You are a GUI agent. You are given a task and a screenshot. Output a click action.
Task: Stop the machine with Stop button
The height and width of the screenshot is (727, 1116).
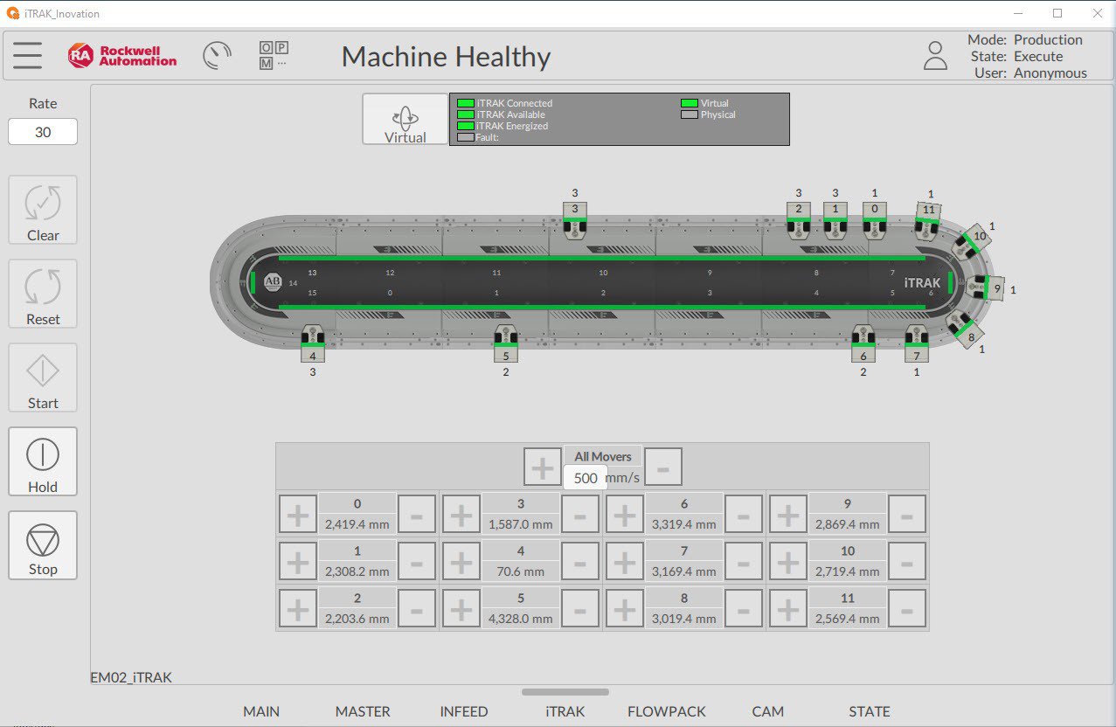[43, 545]
